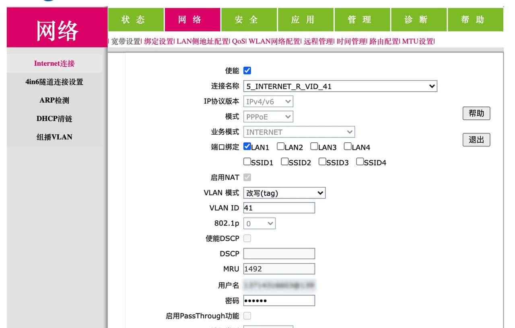515x328 pixels.
Task: Uncheck the 使能 (Enable) checkbox
Action: click(246, 70)
